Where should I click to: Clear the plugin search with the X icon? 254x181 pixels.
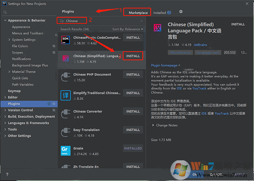(141, 21)
